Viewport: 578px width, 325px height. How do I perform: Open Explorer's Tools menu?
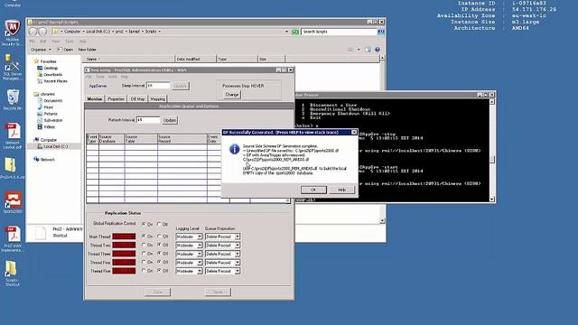pyautogui.click(x=70, y=42)
